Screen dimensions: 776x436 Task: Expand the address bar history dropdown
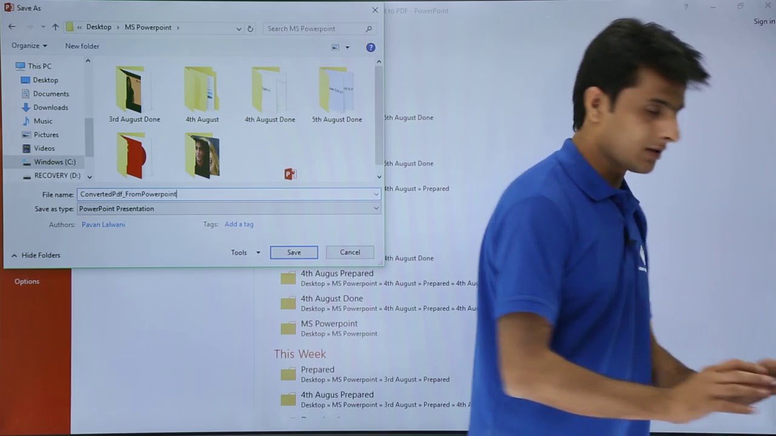(x=239, y=28)
